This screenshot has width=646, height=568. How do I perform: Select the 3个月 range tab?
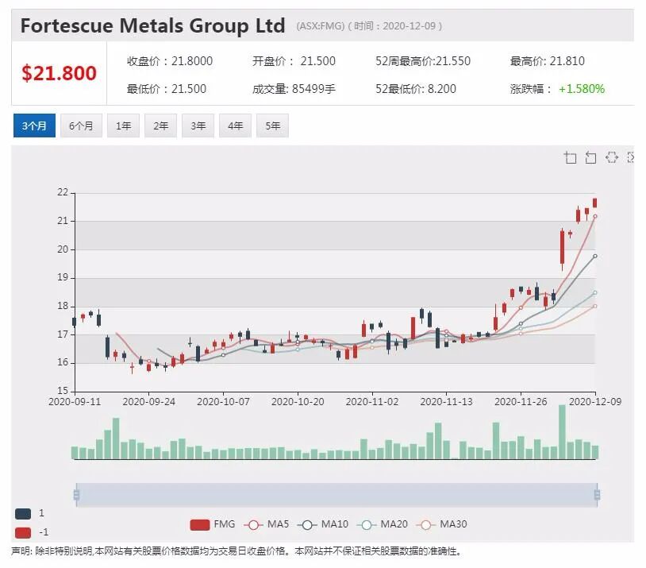click(x=34, y=126)
